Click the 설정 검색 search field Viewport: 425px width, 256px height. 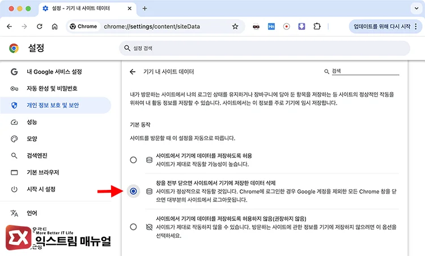pyautogui.click(x=265, y=48)
